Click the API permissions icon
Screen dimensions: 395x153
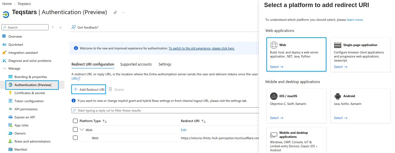click(10, 109)
